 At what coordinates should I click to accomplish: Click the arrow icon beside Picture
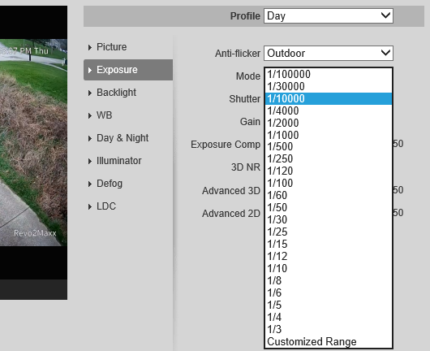click(90, 47)
